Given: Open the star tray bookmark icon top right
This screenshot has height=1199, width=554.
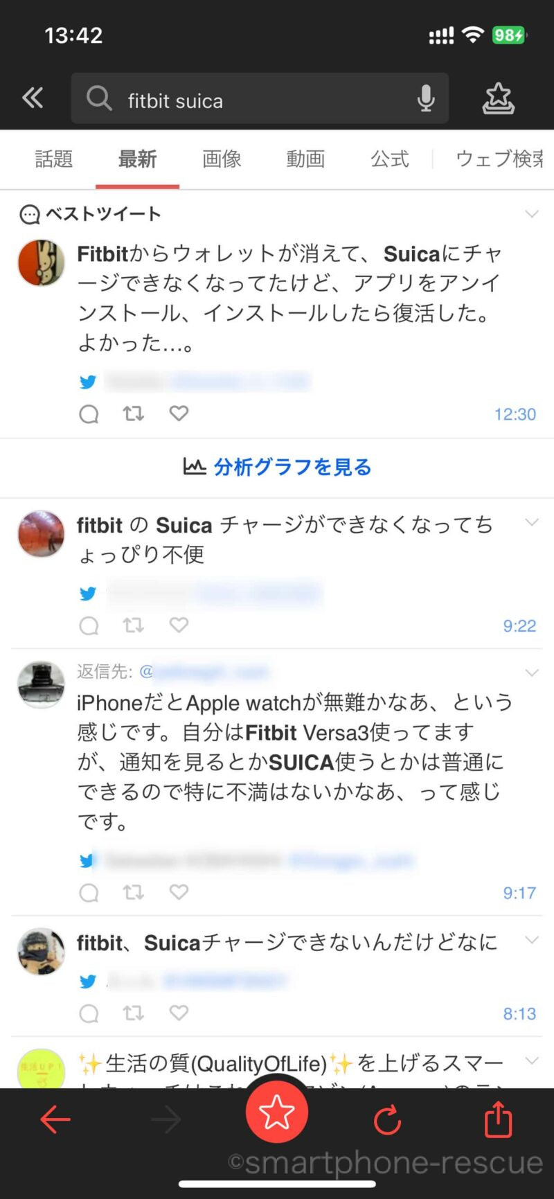Looking at the screenshot, I should tap(498, 99).
